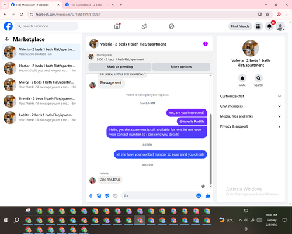Click the 'Message sent' bubble
Viewport: 292px width, 234px height.
point(111,83)
